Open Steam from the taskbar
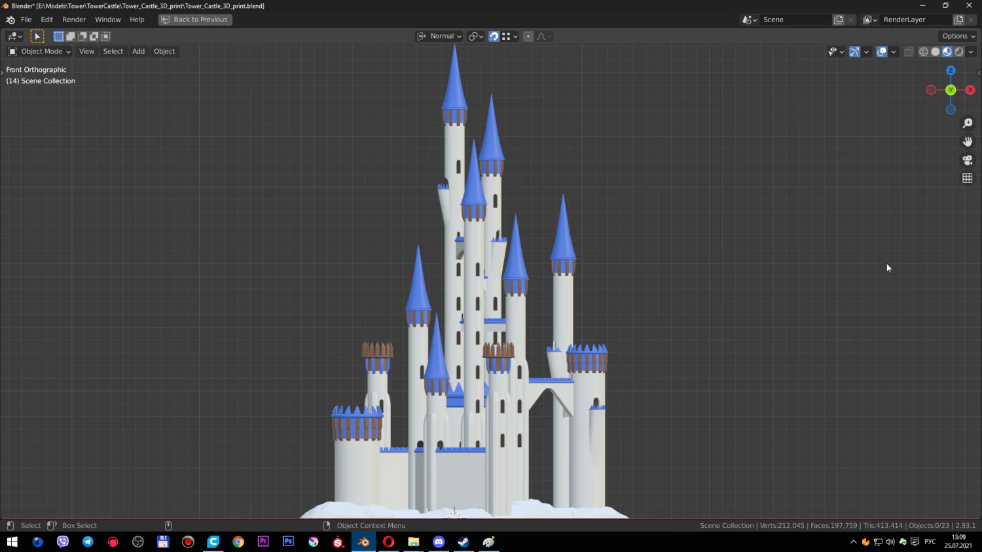Viewport: 982px width, 552px height. point(464,542)
